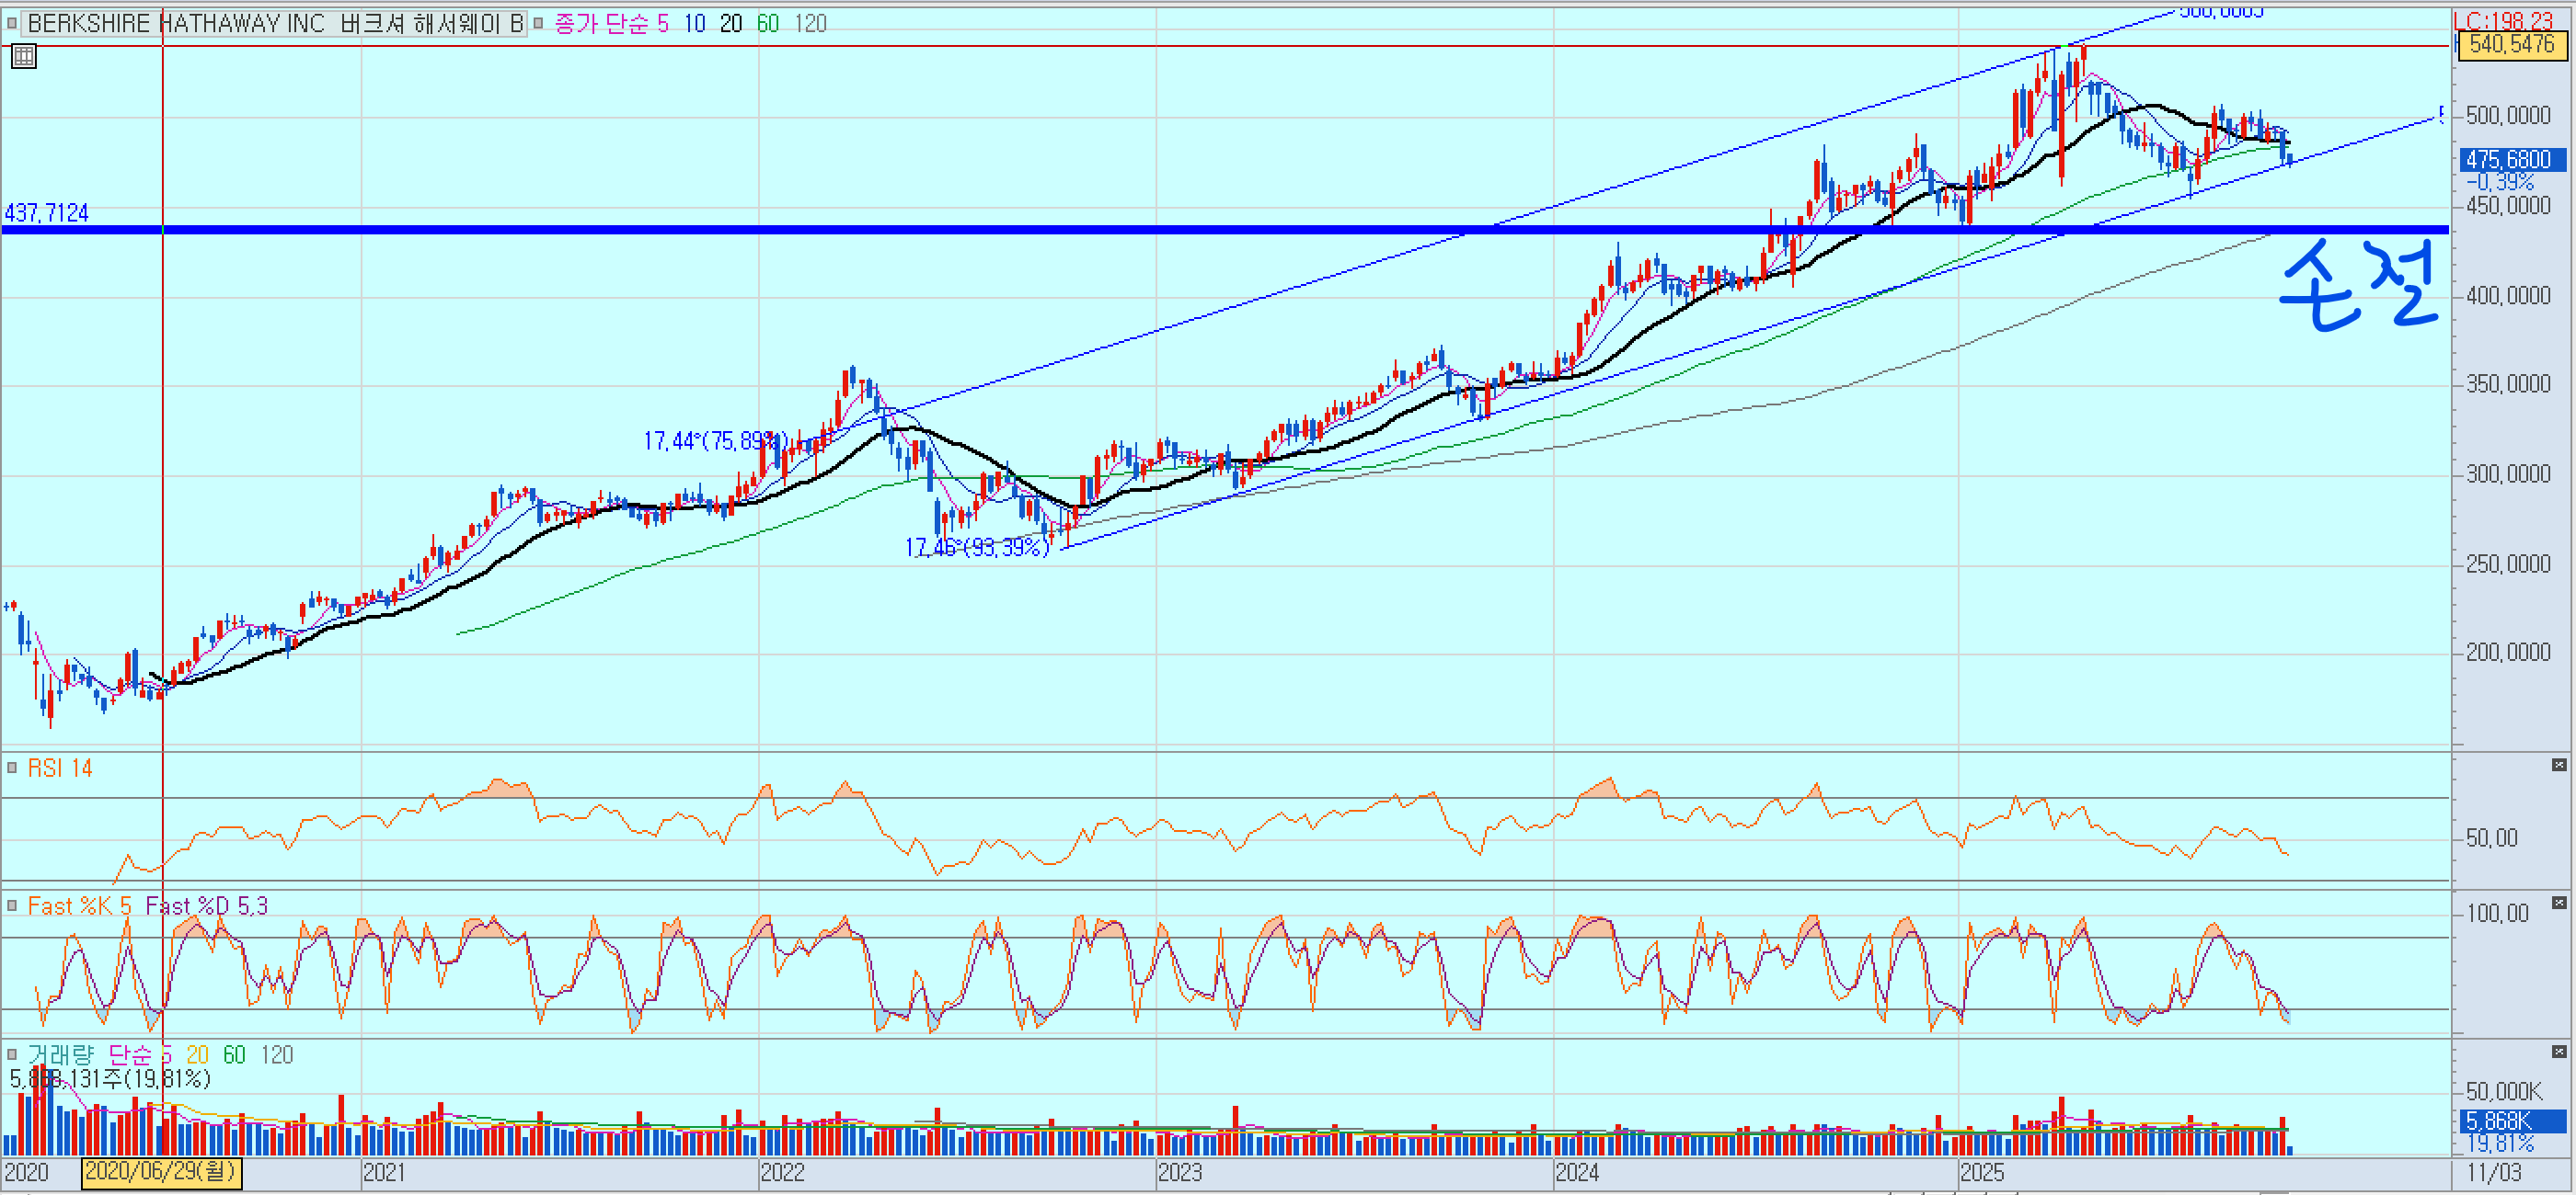Click square marker beside RSI 14 label
Image resolution: width=2576 pixels, height=1195 pixels.
12,768
